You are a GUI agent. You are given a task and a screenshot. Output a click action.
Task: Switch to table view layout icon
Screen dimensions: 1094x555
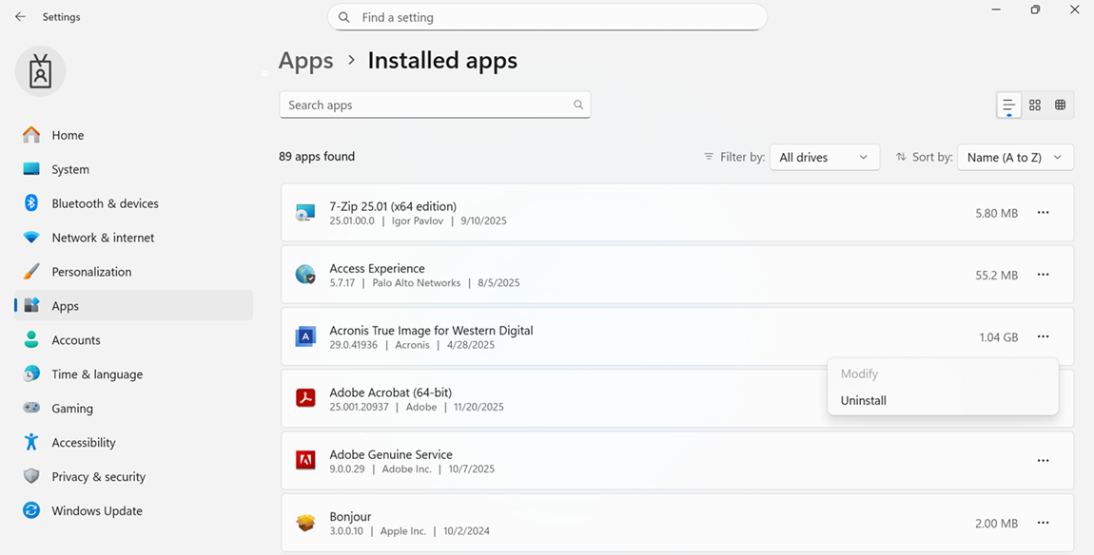(1060, 105)
